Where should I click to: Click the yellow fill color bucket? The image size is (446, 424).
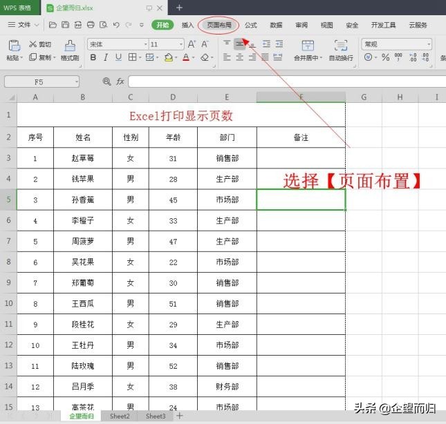[x=169, y=57]
